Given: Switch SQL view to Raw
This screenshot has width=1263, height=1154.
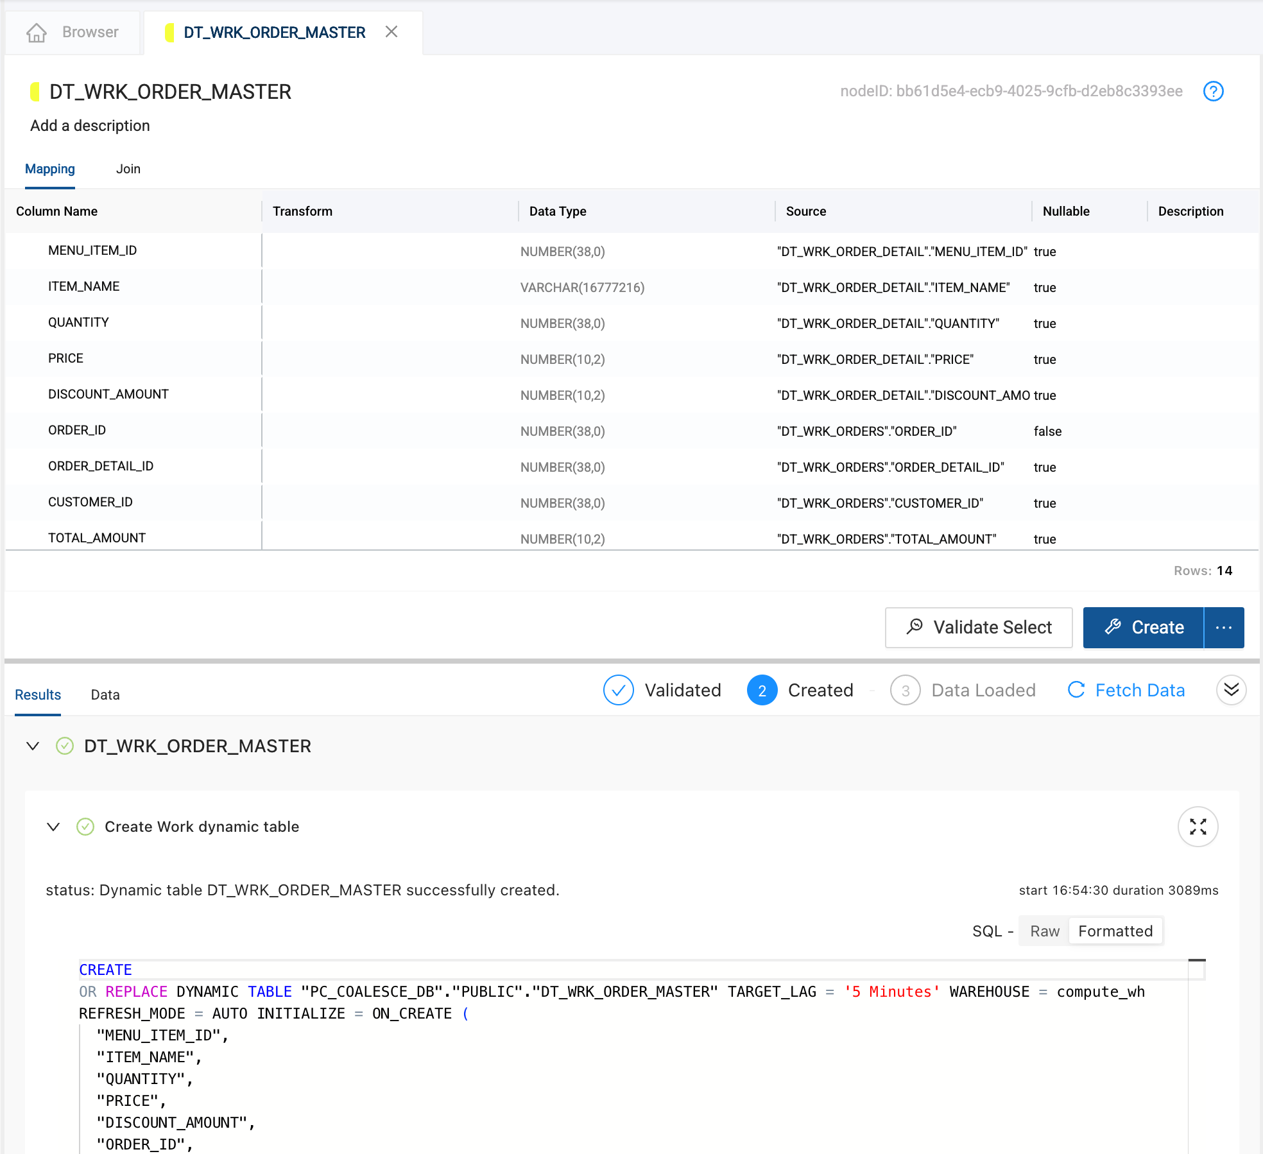Looking at the screenshot, I should click(1044, 931).
